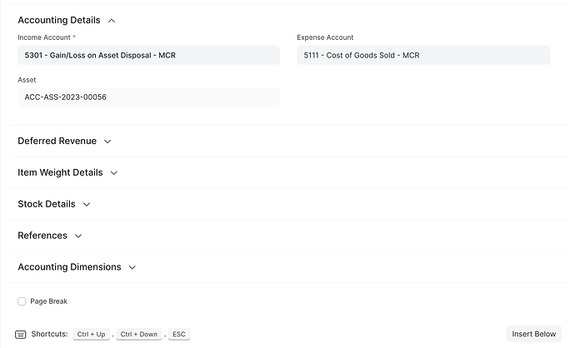Open the Accounting Dimensions section heading
Image resolution: width=575 pixels, height=348 pixels.
click(x=69, y=268)
